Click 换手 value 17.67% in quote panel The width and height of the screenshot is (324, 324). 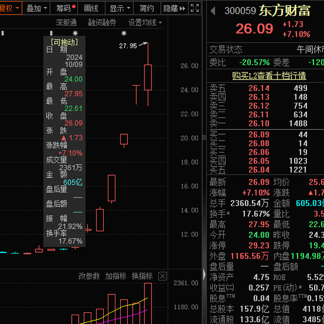pyautogui.click(x=256, y=214)
